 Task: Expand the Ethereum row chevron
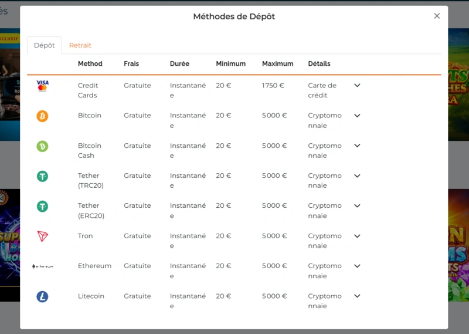(x=357, y=266)
